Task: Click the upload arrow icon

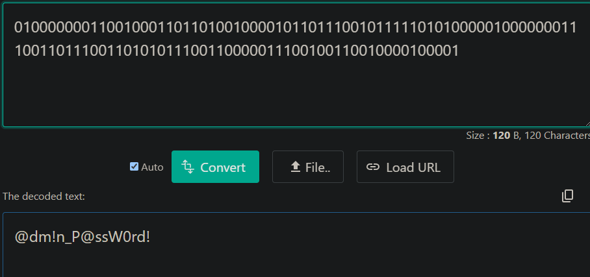Action: point(294,167)
